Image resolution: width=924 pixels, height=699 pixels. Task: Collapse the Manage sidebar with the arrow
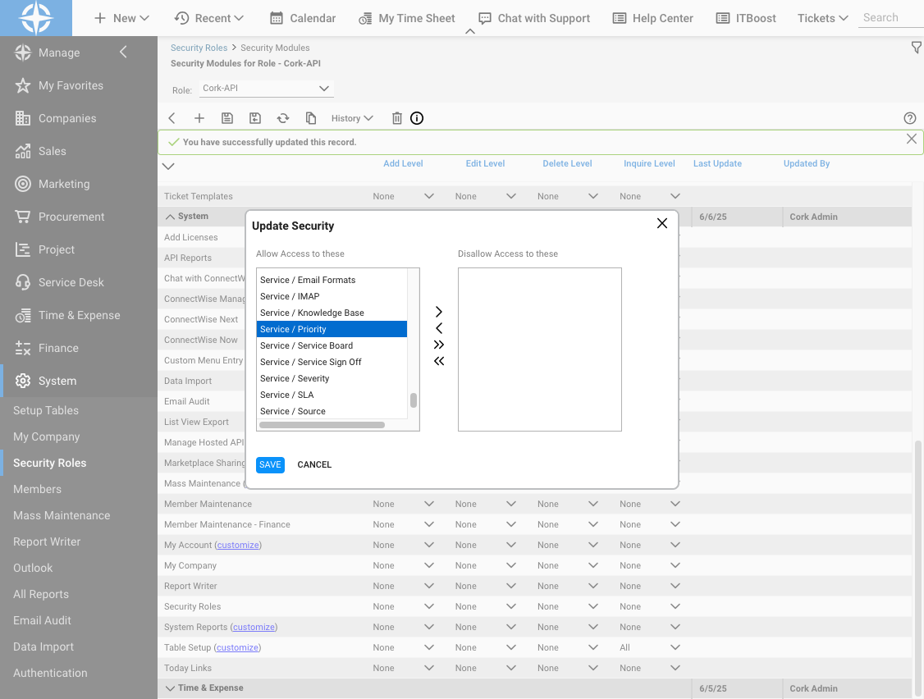click(123, 53)
